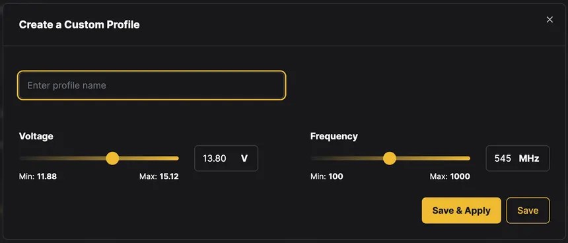
Task: Click the Voltage slider track near its maximum end
Action: (x=172, y=158)
